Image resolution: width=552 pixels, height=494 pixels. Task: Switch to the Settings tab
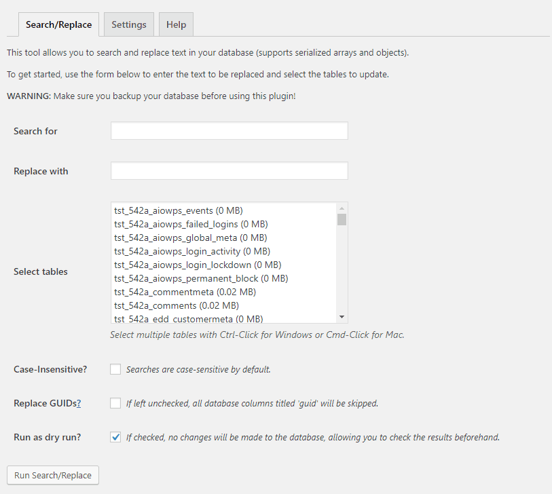point(129,24)
